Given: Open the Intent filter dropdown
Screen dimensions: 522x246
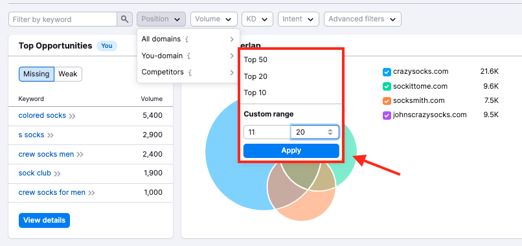Looking at the screenshot, I should [299, 19].
